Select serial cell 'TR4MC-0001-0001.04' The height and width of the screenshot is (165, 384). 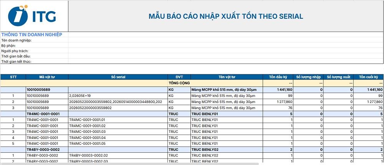click(118, 138)
